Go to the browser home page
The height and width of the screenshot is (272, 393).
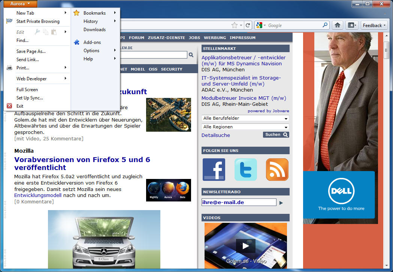(x=337, y=25)
